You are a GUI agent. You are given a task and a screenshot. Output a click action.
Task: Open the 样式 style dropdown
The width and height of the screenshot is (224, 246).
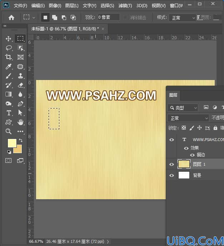tap(183, 17)
